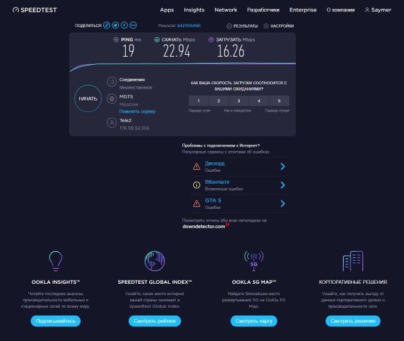
Task: Open the downdetector.com link
Action: click(203, 226)
